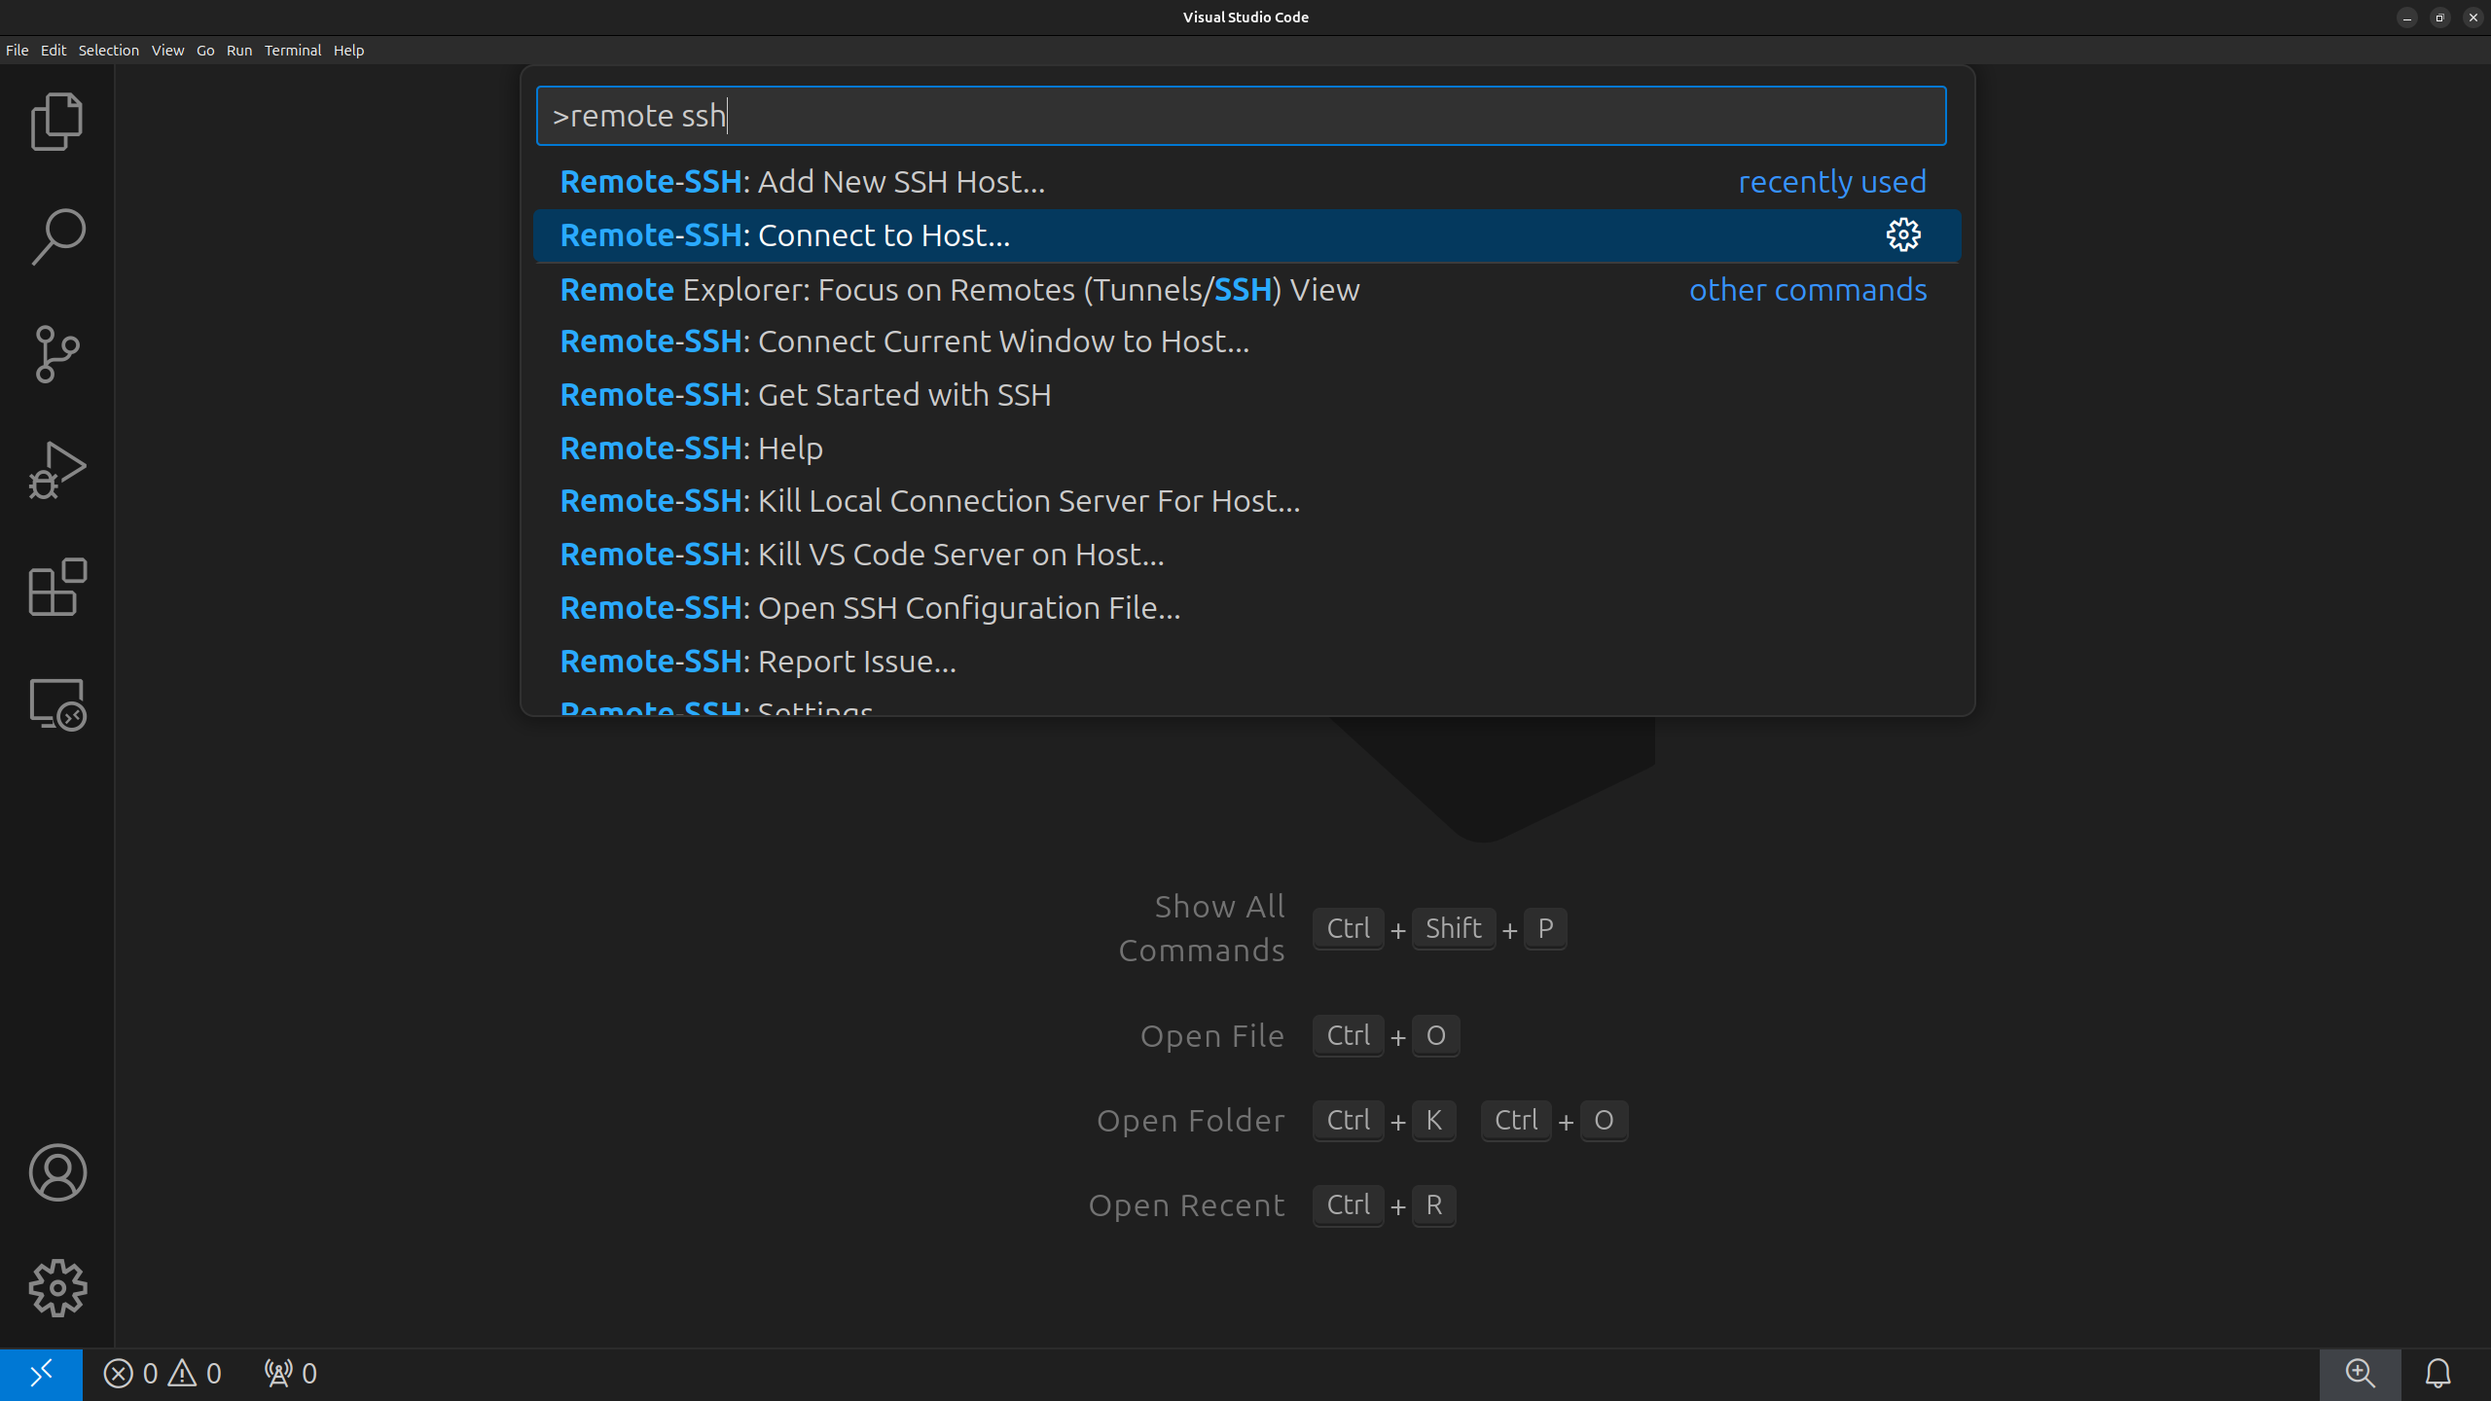Open the Search view icon
The image size is (2491, 1401).
(57, 236)
